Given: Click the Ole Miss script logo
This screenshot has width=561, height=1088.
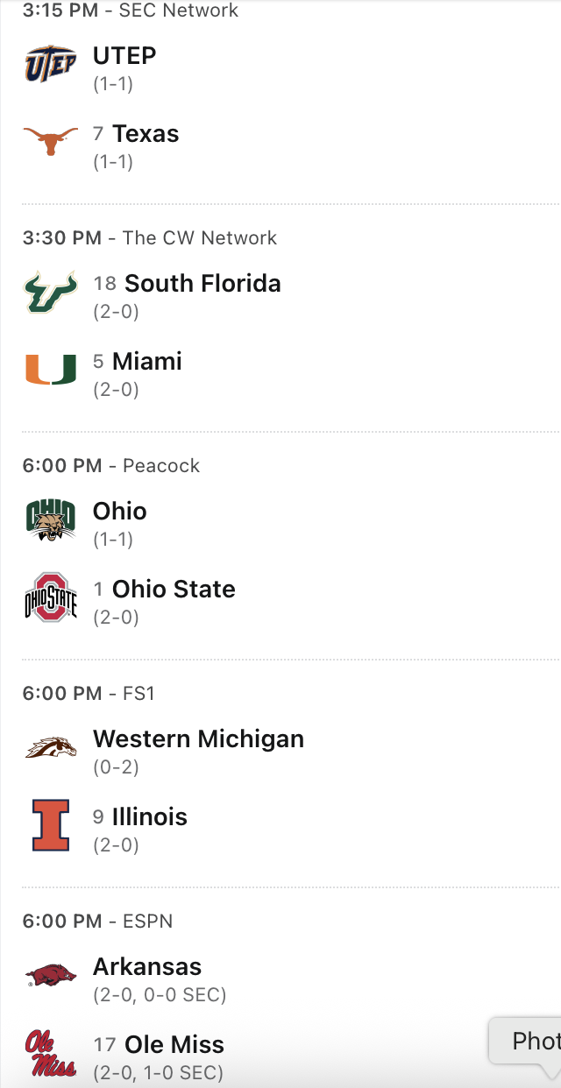Looking at the screenshot, I should (x=50, y=1053).
